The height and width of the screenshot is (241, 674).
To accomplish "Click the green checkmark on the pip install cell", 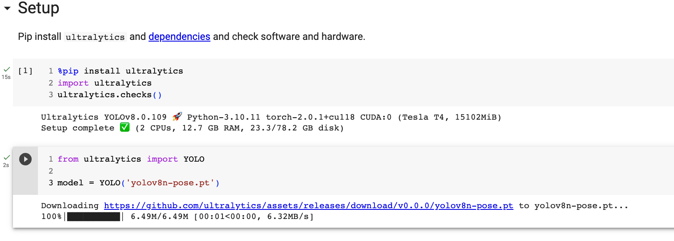I will point(7,69).
